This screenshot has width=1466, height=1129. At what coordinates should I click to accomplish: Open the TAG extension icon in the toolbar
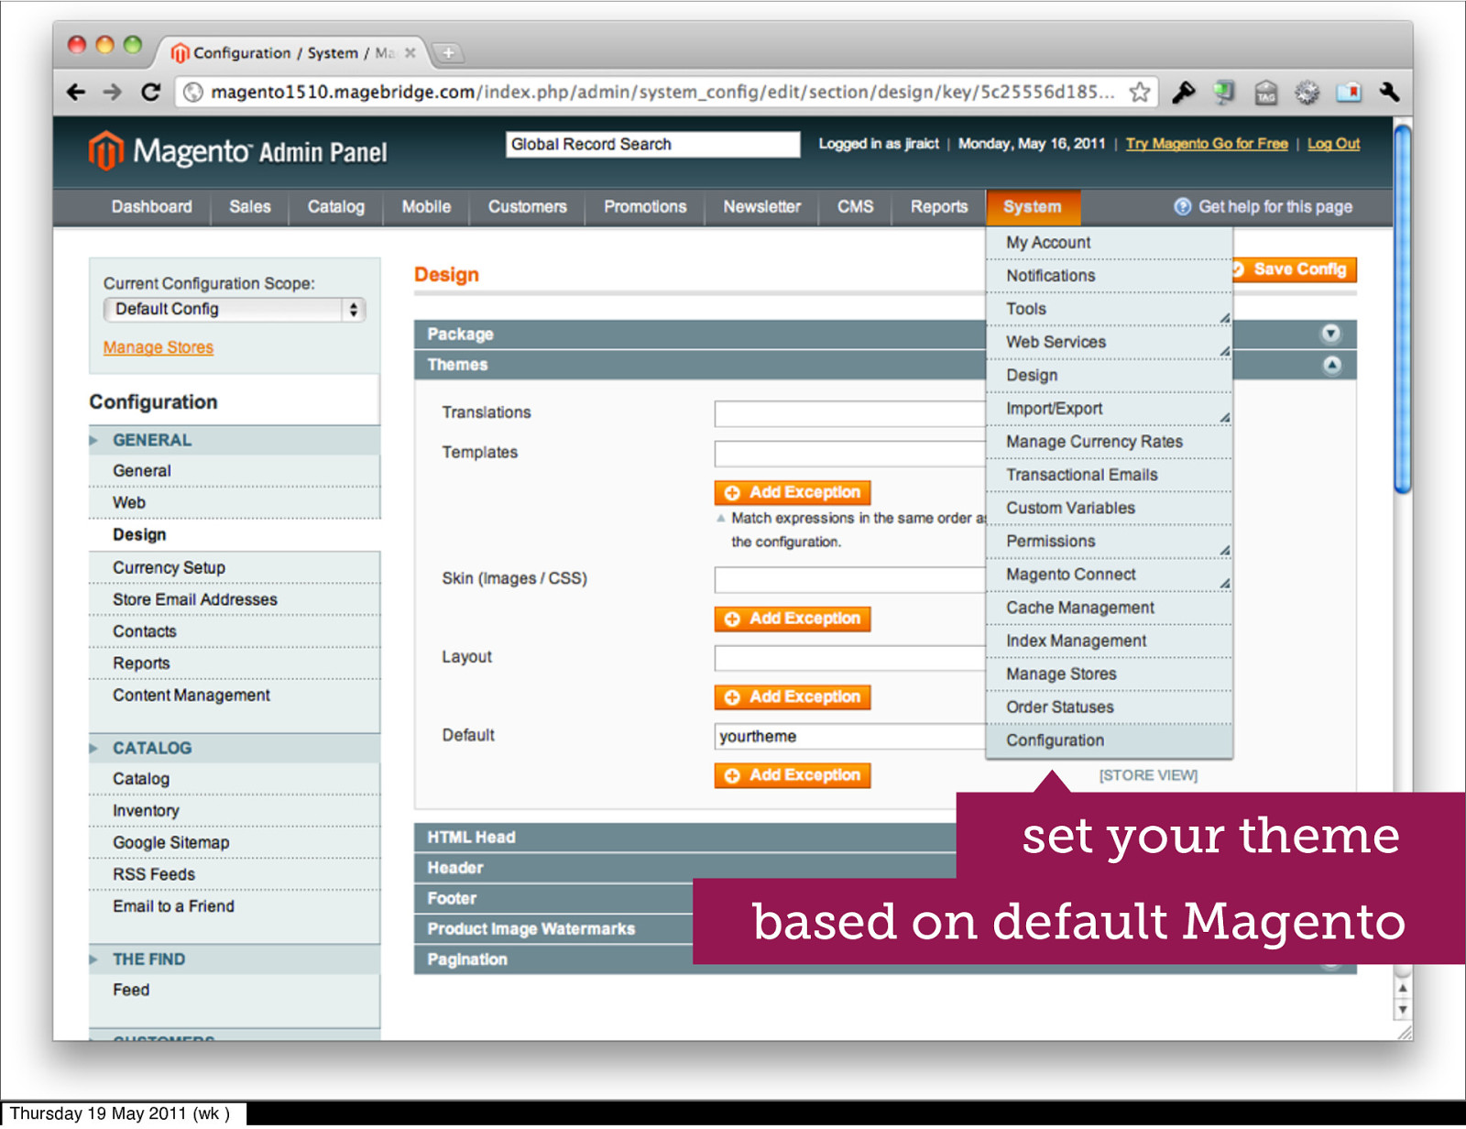(x=1266, y=93)
